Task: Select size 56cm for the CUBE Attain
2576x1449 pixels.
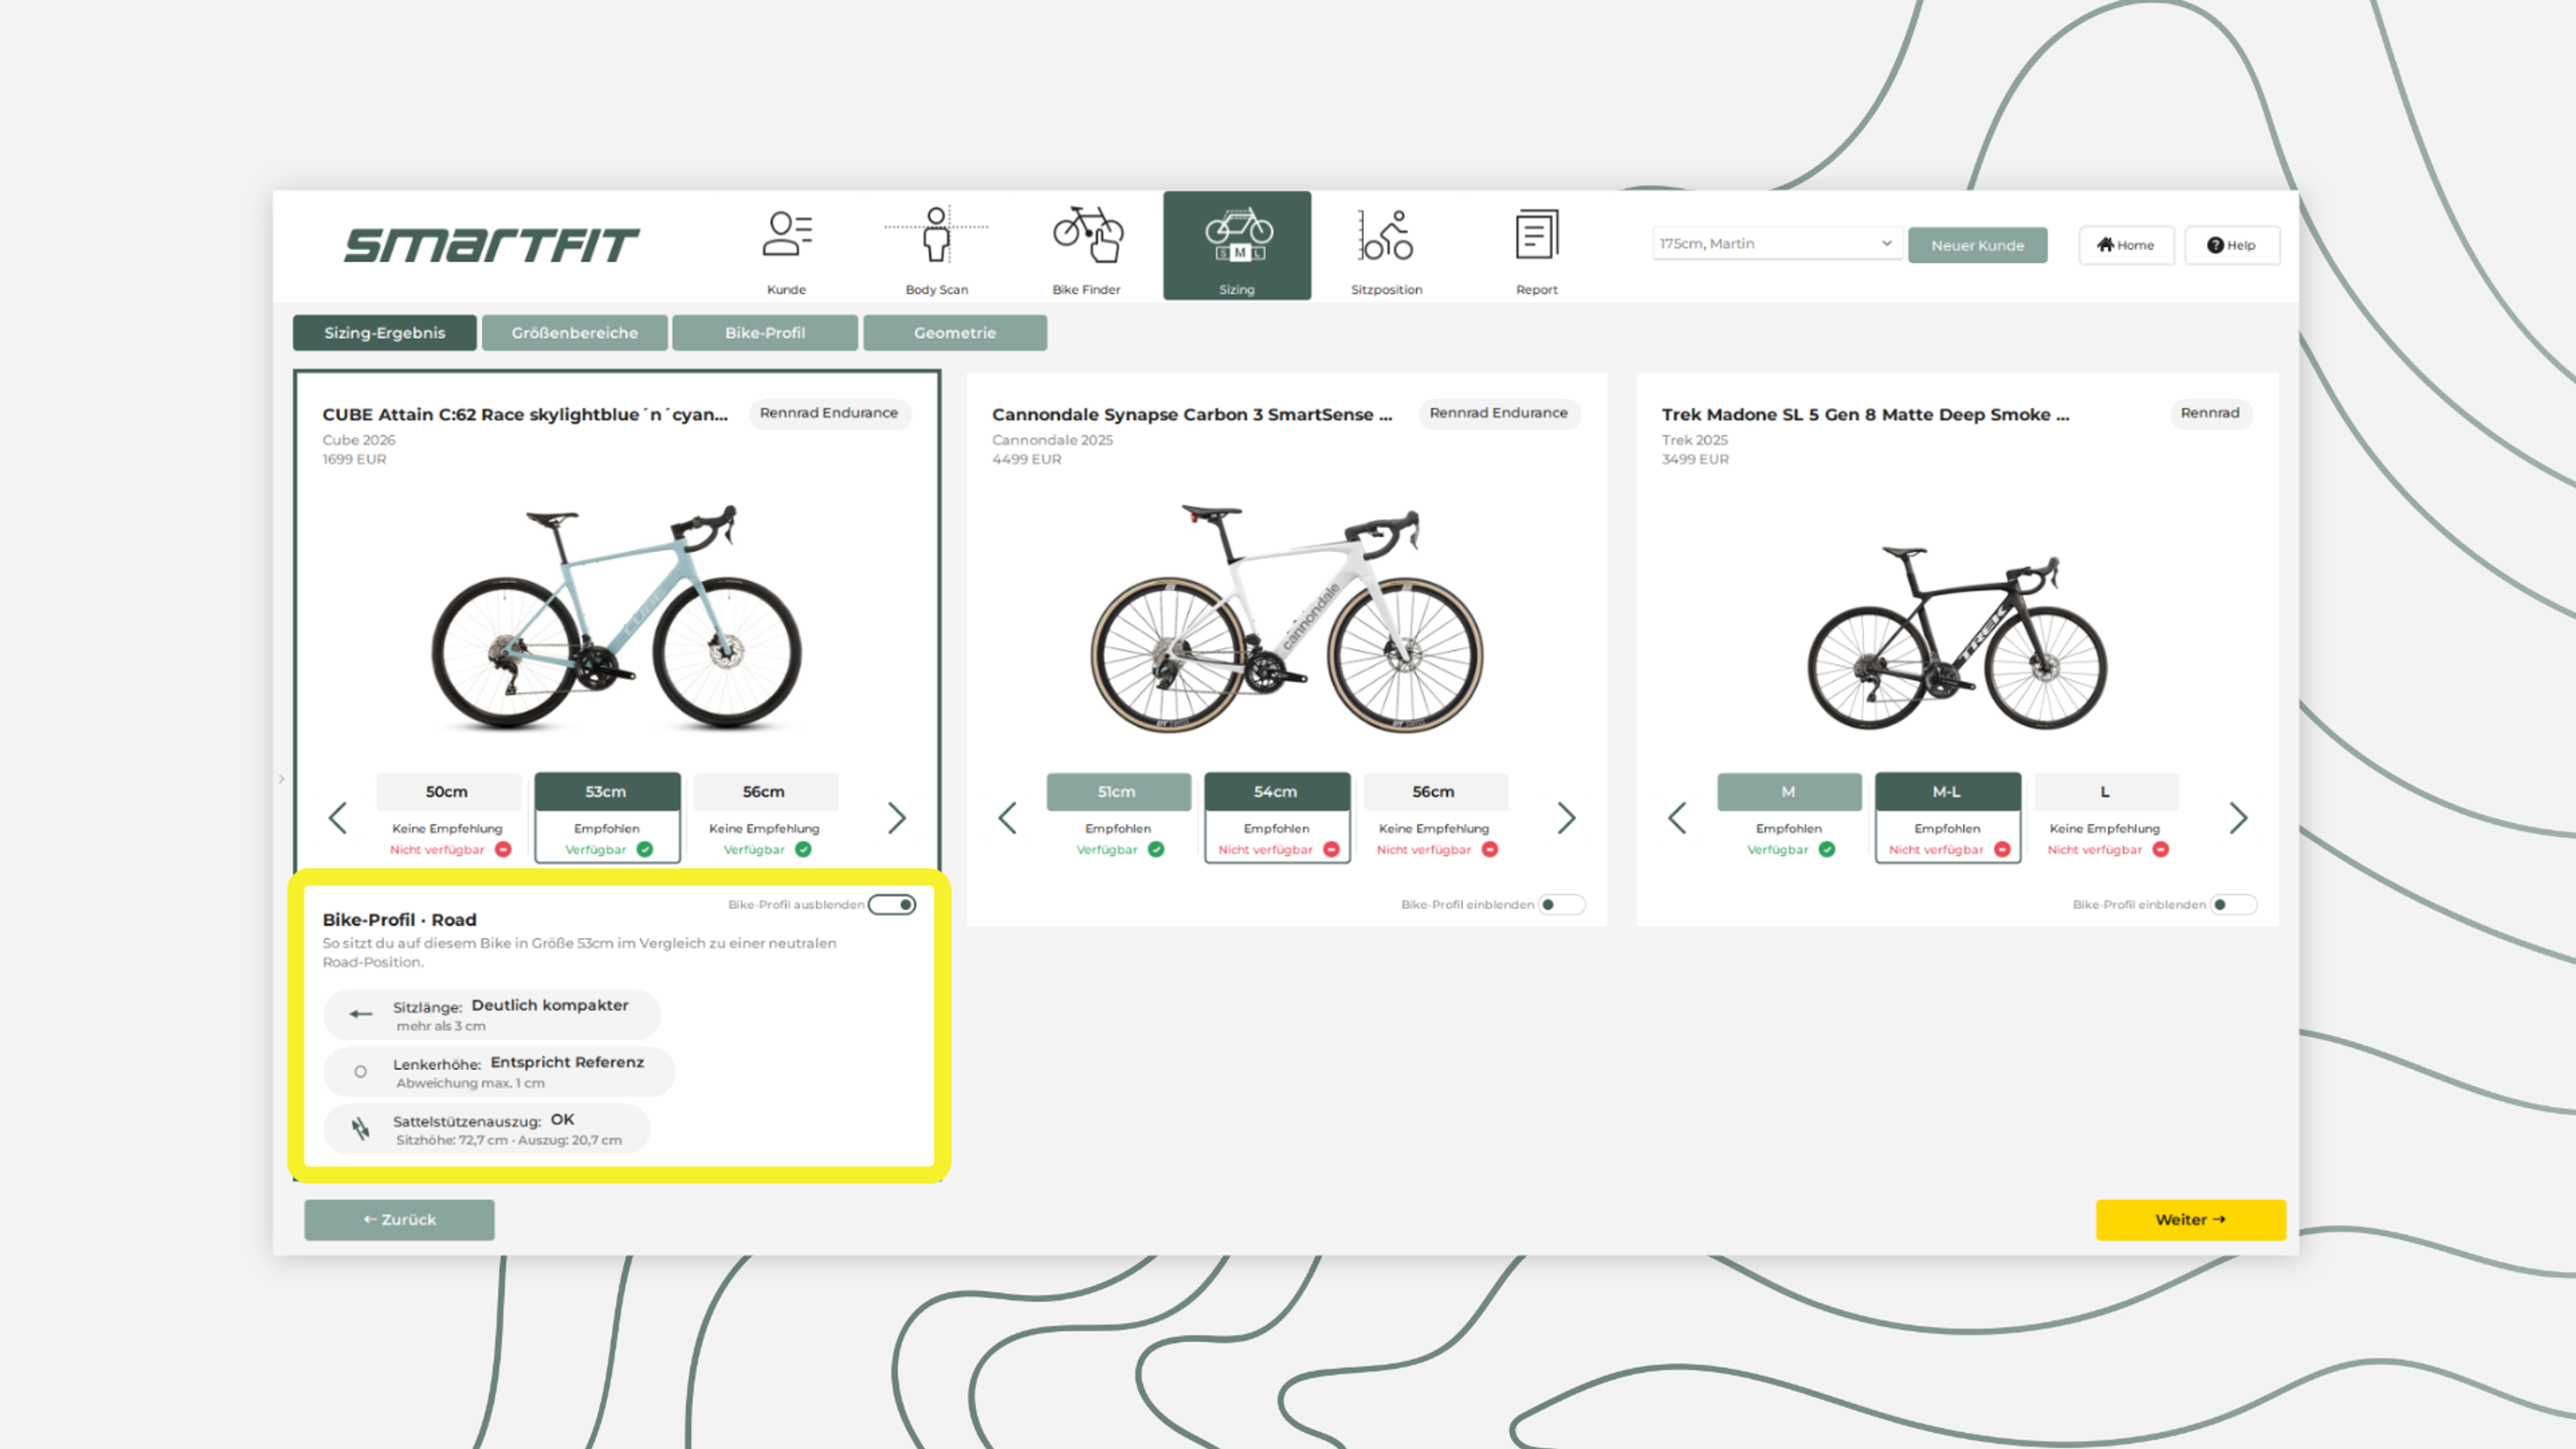Action: click(x=763, y=792)
